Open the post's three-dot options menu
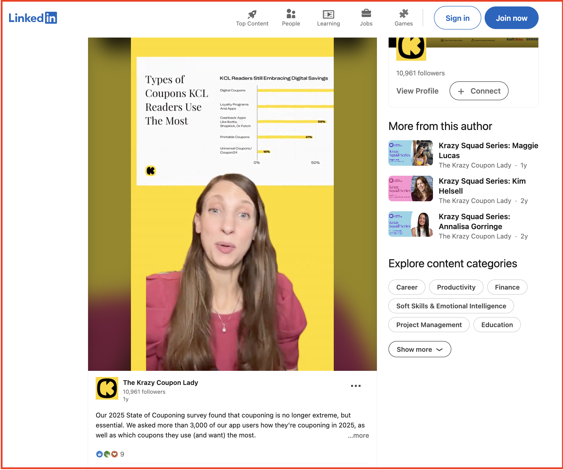563x470 pixels. coord(355,386)
